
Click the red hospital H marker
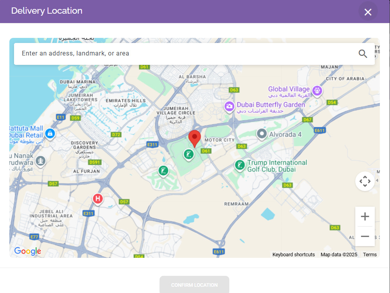click(x=98, y=199)
